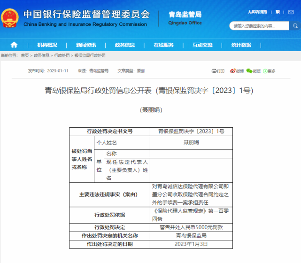The width and height of the screenshot is (301, 263).
Task: Click the subtitle (聂丽娟)
Action: 151,110
